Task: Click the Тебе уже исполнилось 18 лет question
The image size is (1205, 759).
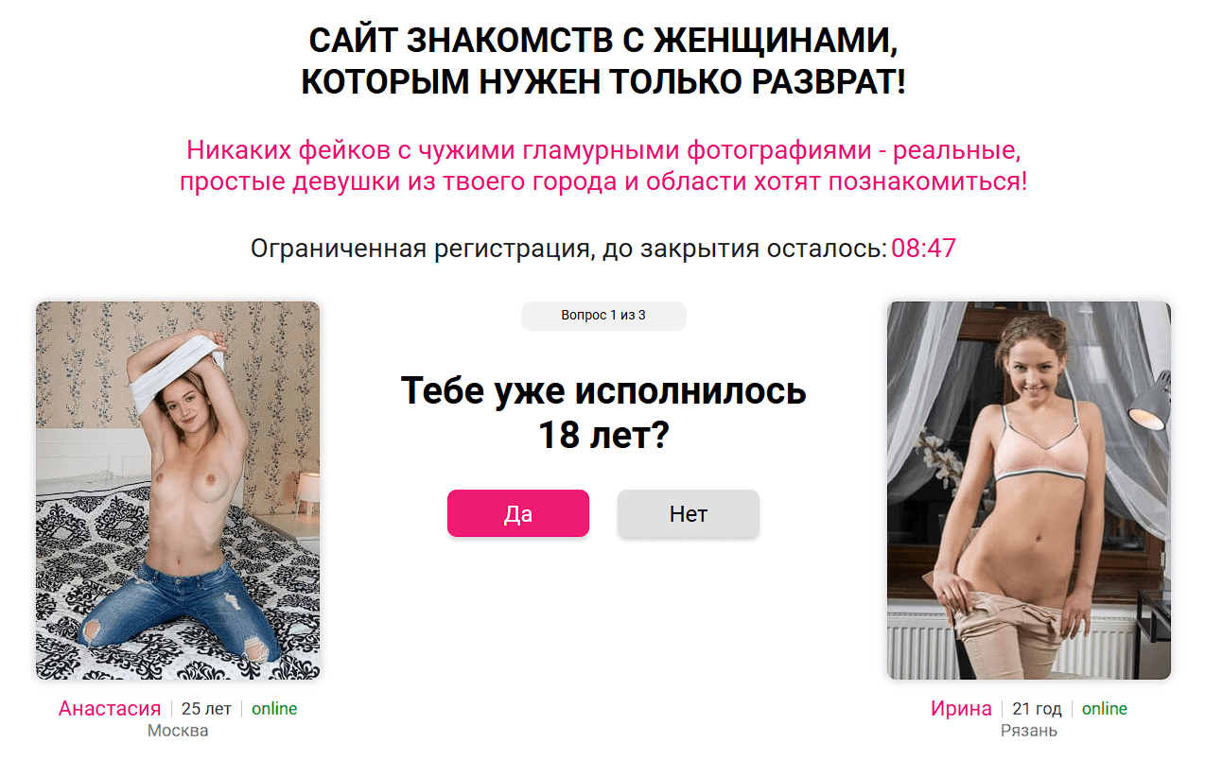Action: point(603,413)
